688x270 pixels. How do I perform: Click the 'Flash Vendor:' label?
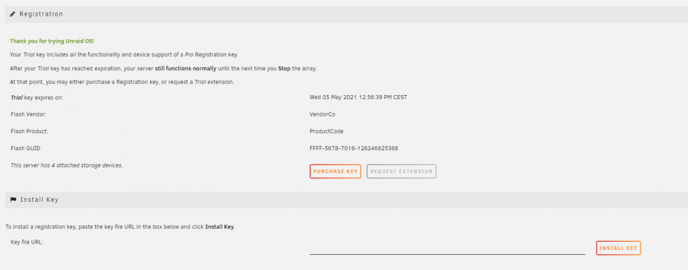tap(28, 114)
